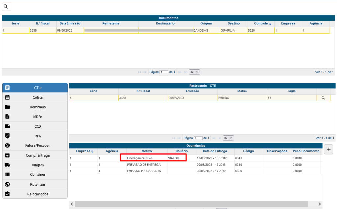Viewport: 337px width, 209px height.
Task: Open the CT-e sidebar tab
Action: 35,88
